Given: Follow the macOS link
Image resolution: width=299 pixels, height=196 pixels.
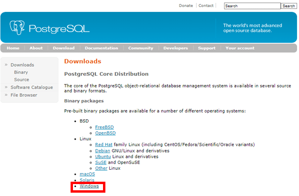Looking at the screenshot, I should 87,174.
